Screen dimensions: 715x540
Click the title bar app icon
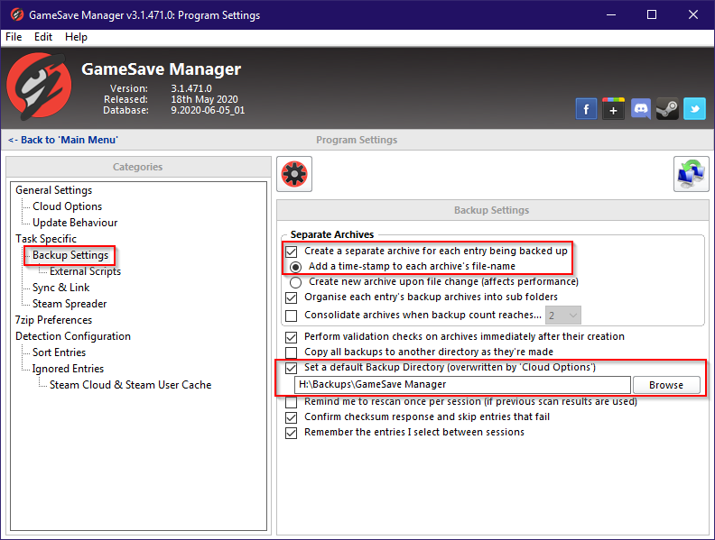tap(17, 14)
